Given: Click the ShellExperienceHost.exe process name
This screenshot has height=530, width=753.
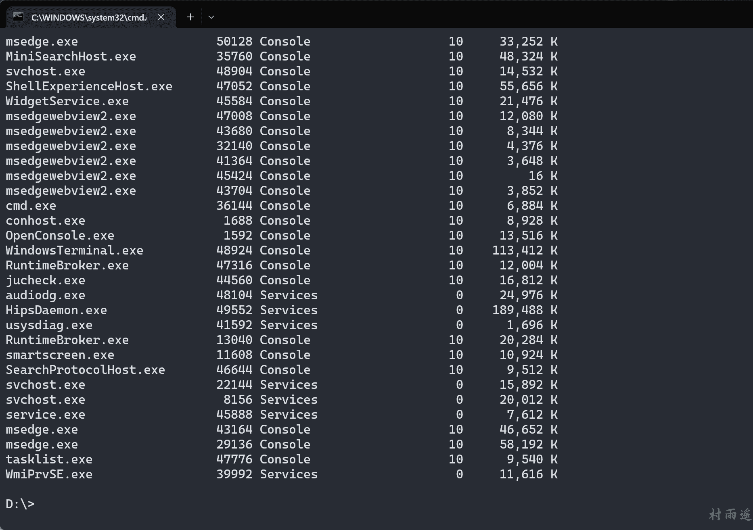Looking at the screenshot, I should coord(89,86).
